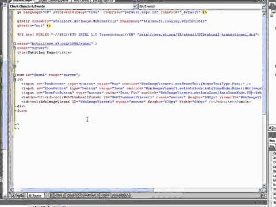Open the (No Events) dropdown
Viewport: 276px width, 207px height.
202,6
